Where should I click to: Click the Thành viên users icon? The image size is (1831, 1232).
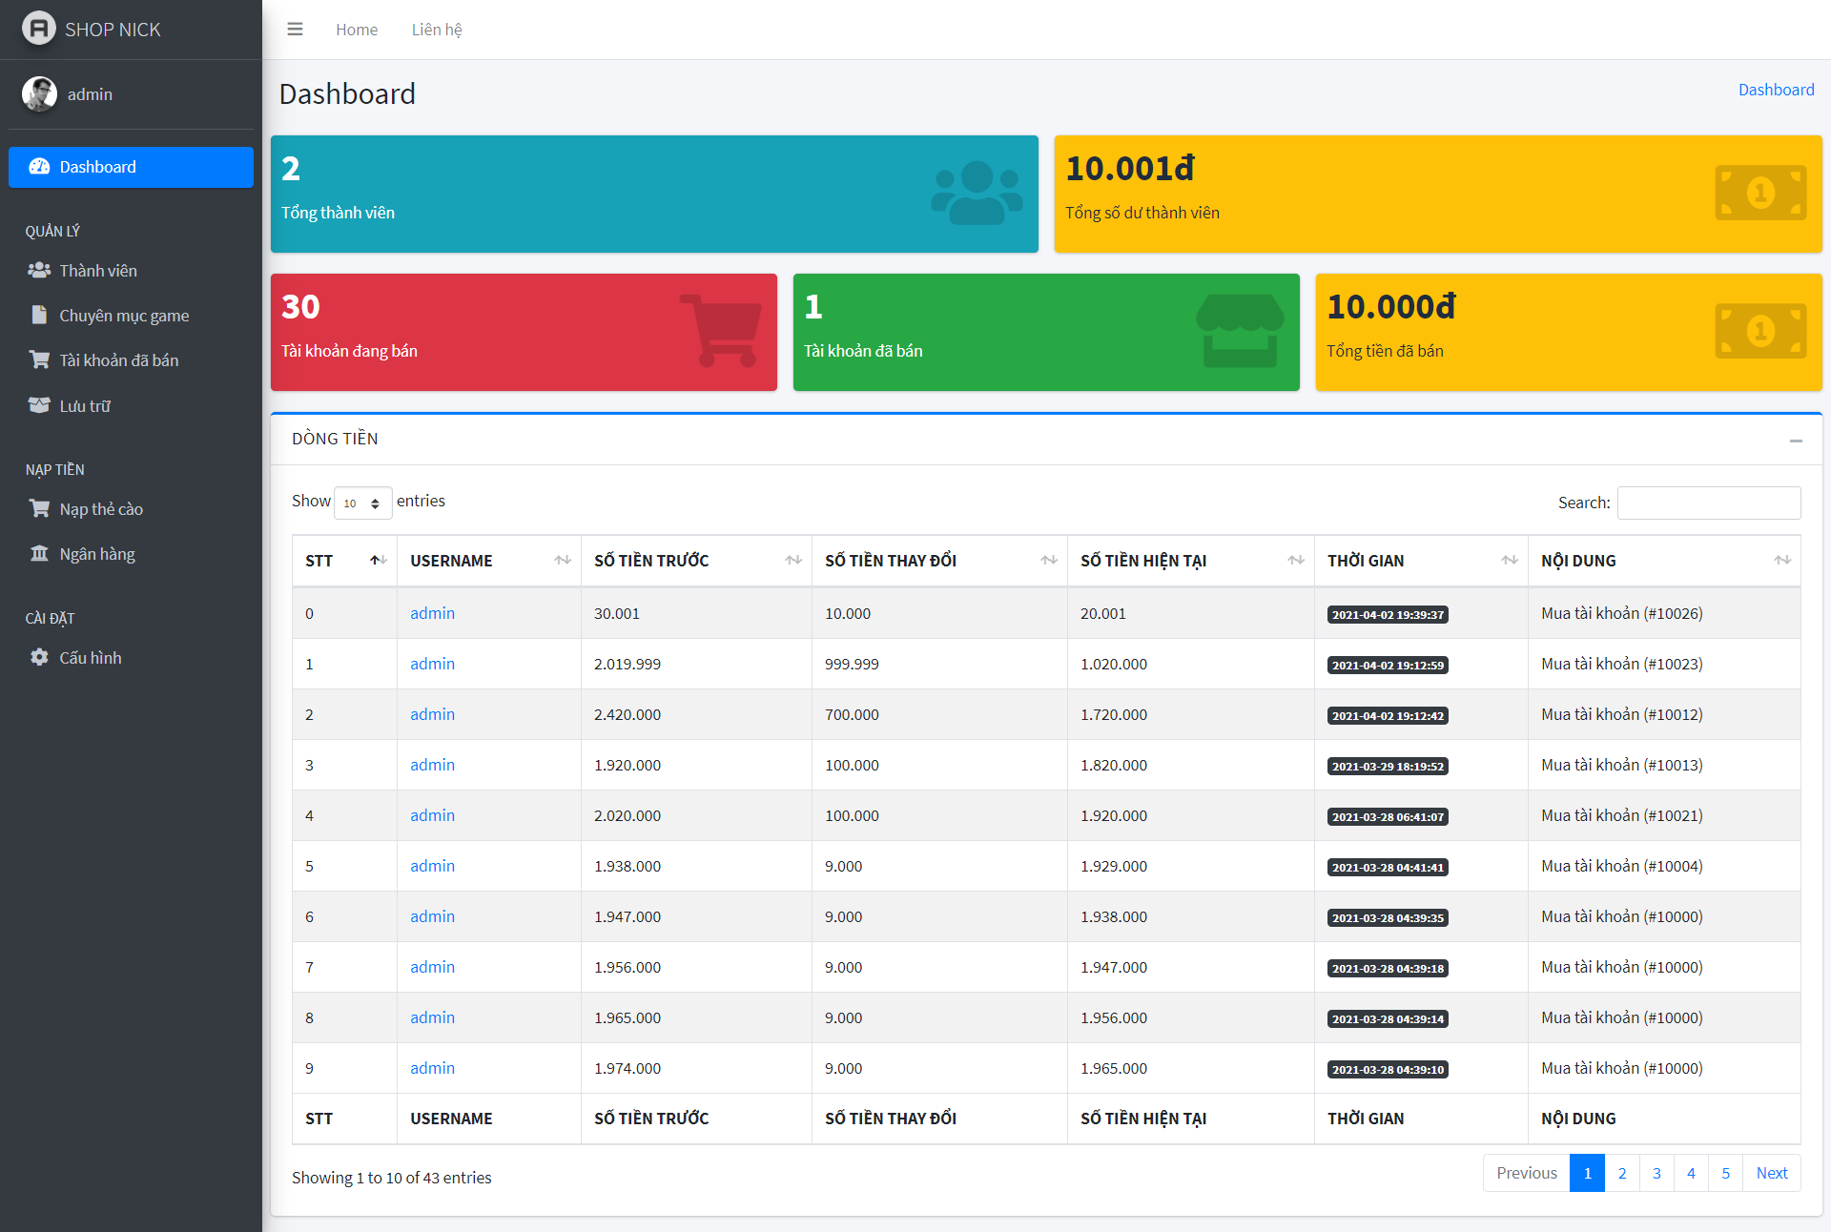point(39,271)
